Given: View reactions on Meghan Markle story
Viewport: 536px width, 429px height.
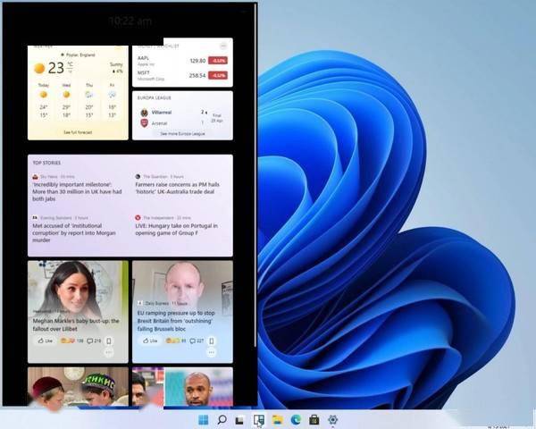Looking at the screenshot, I should pos(72,341).
